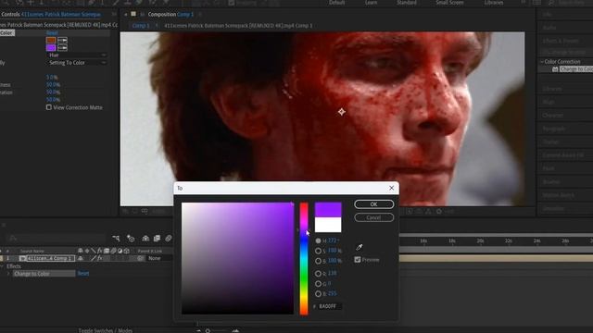Select the H hue radio button
Screen dimensions: 593x333
point(318,240)
